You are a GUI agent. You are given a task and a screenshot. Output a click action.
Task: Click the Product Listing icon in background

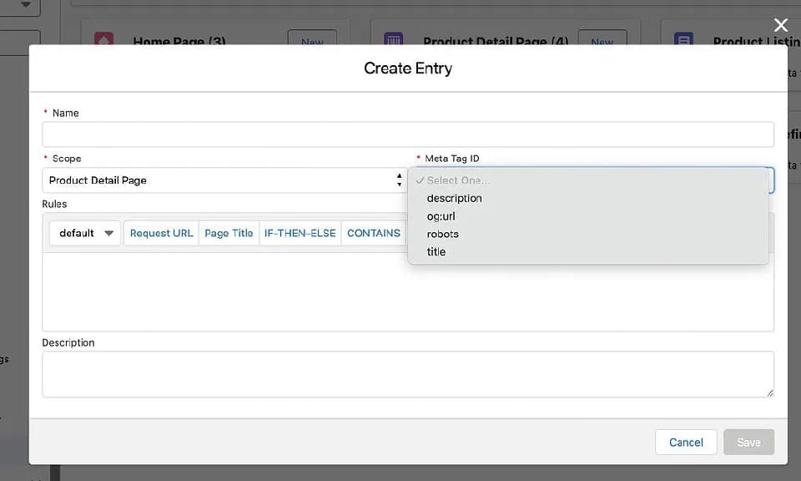tap(683, 39)
